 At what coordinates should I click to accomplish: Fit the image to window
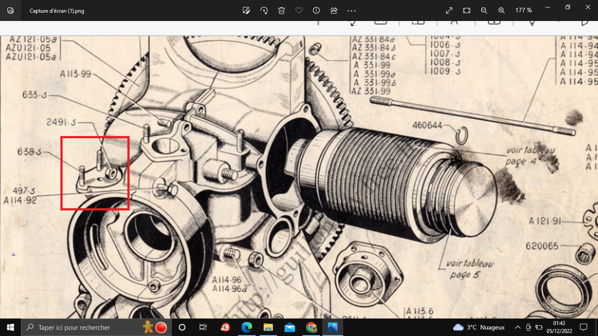(x=467, y=10)
